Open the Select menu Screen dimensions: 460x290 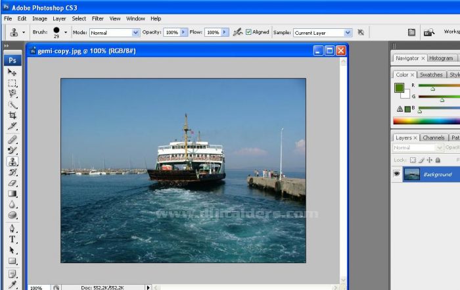point(79,18)
